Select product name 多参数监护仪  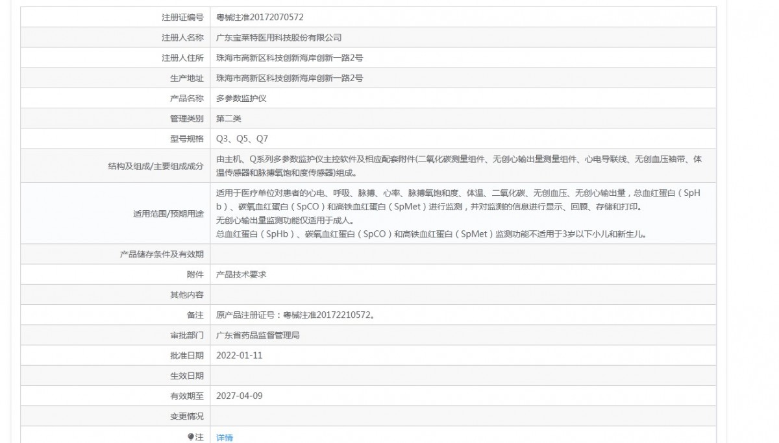point(241,98)
